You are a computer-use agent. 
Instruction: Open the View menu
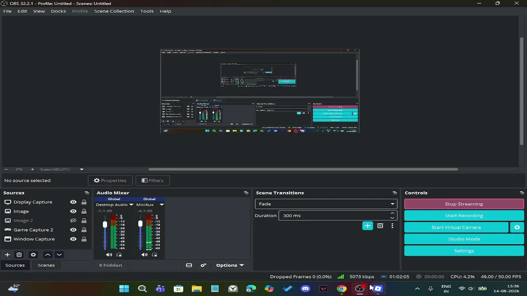click(39, 11)
